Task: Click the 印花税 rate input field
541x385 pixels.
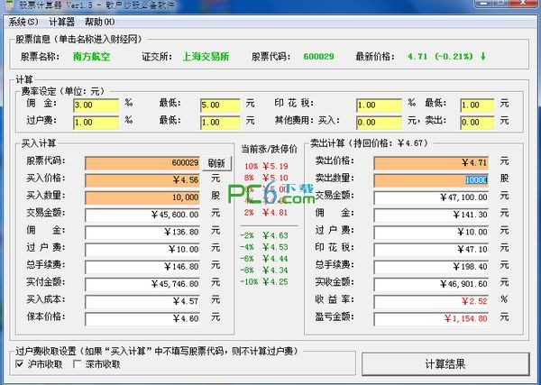Action: 379,105
